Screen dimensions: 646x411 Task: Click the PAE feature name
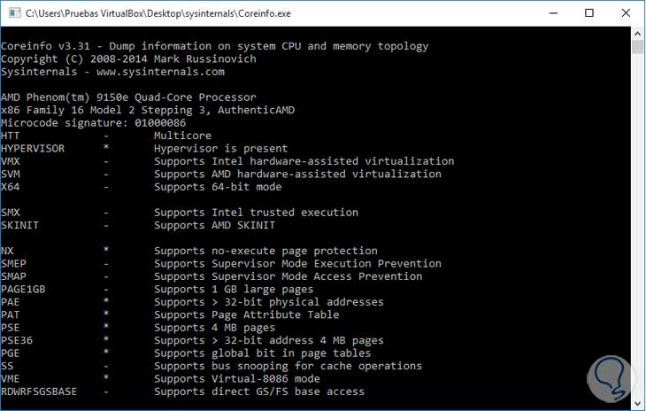point(11,302)
